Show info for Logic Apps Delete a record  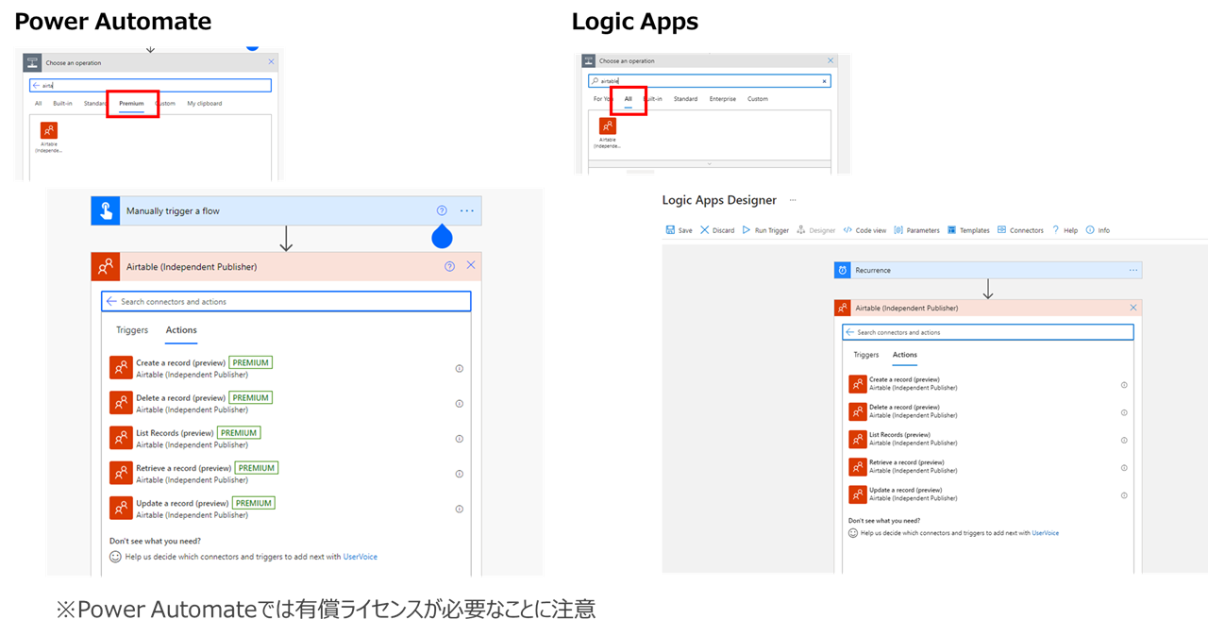click(1124, 412)
